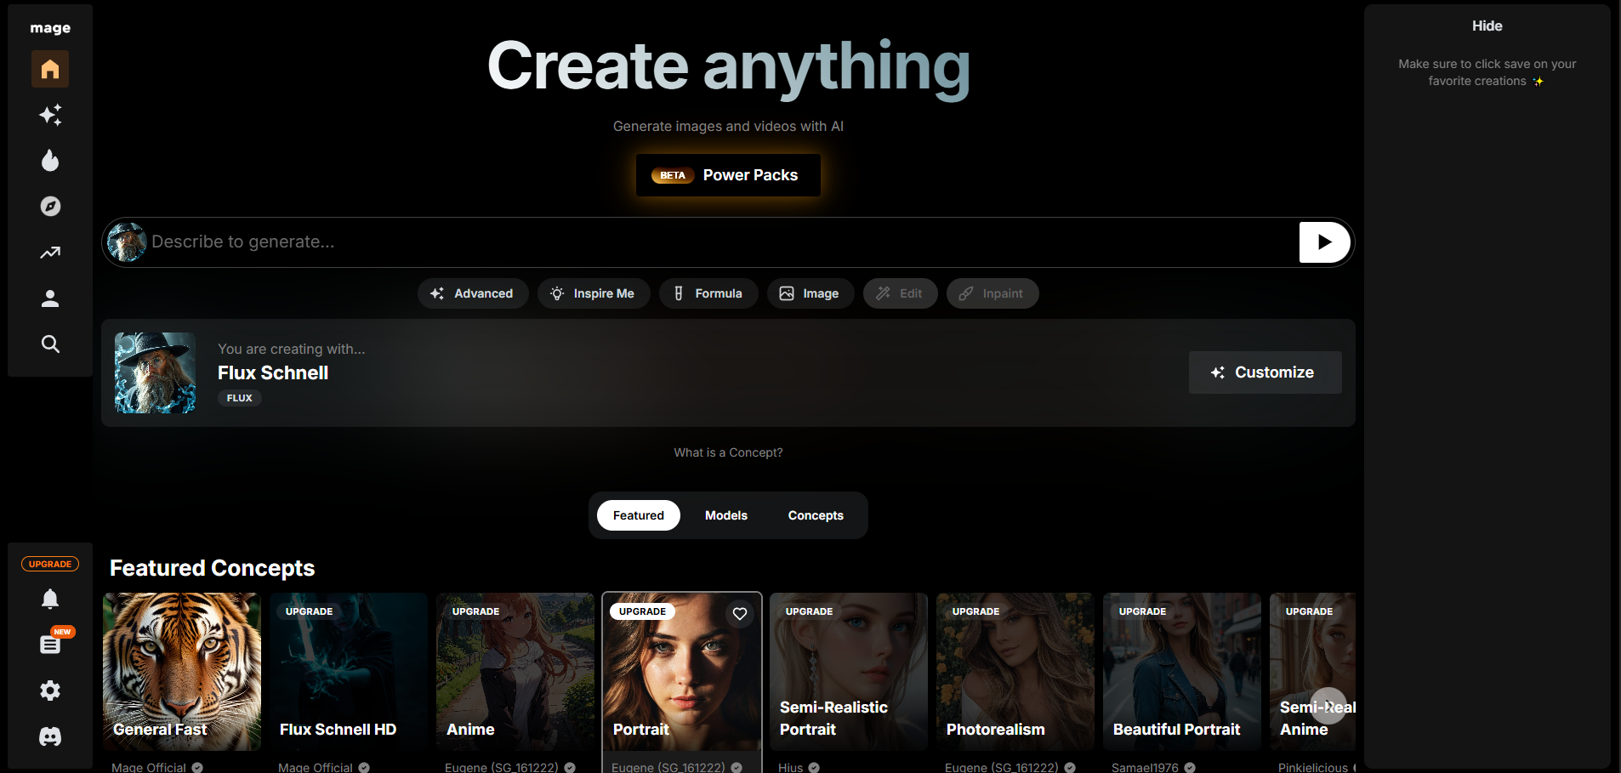The height and width of the screenshot is (773, 1621).
Task: Open the flame Hot icon in sidebar
Action: tap(50, 161)
